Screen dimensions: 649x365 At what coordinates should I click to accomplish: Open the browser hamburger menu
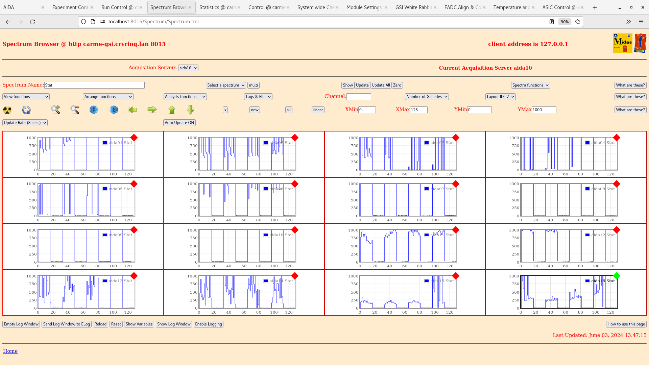pyautogui.click(x=641, y=22)
